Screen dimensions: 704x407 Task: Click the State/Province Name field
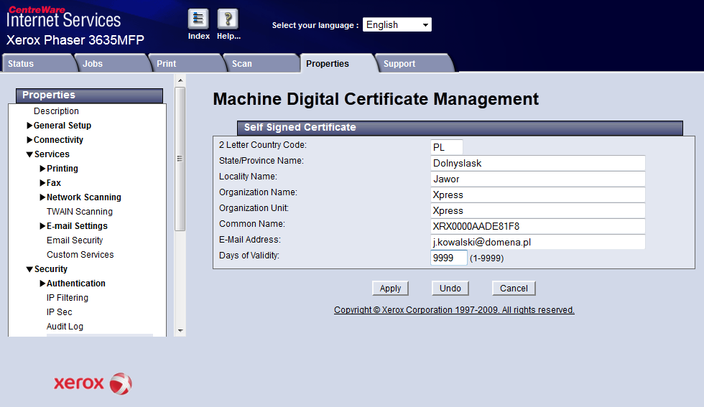537,163
